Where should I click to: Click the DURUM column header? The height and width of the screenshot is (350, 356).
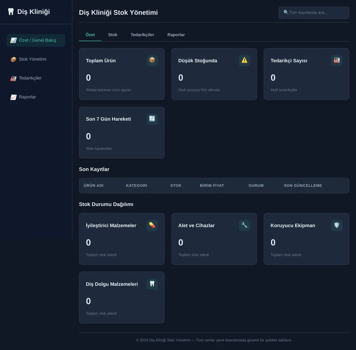[256, 186]
